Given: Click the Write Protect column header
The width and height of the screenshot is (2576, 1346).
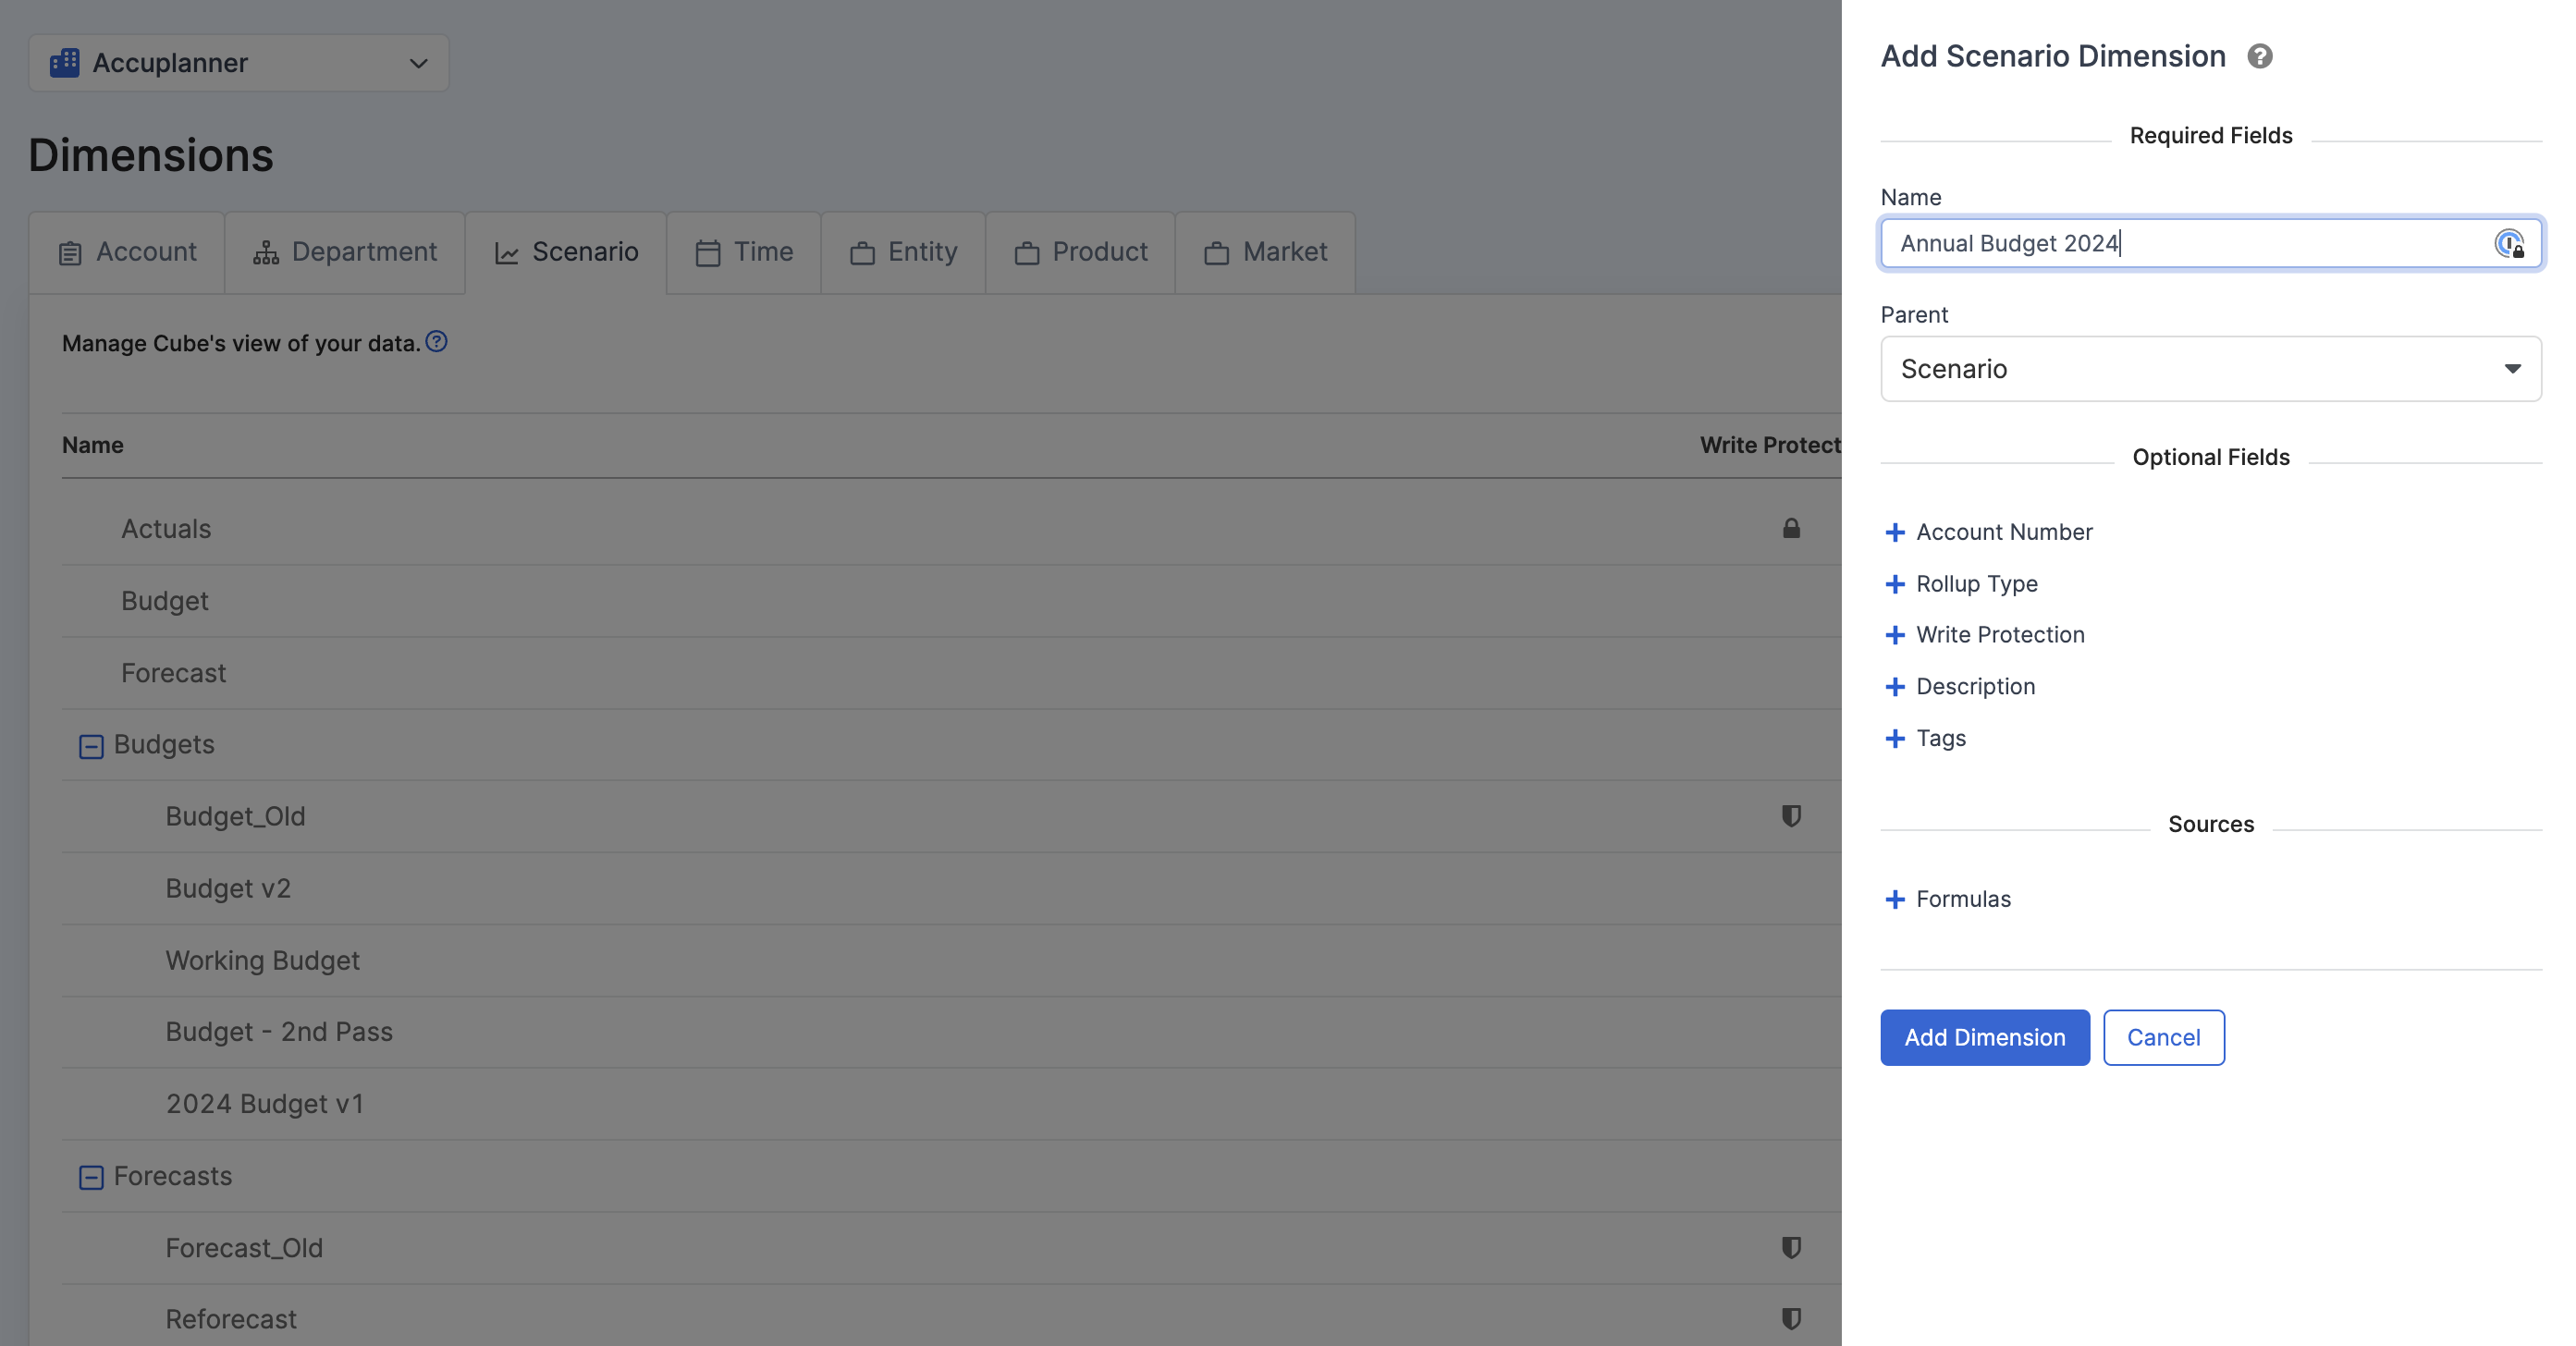Looking at the screenshot, I should tap(1770, 445).
